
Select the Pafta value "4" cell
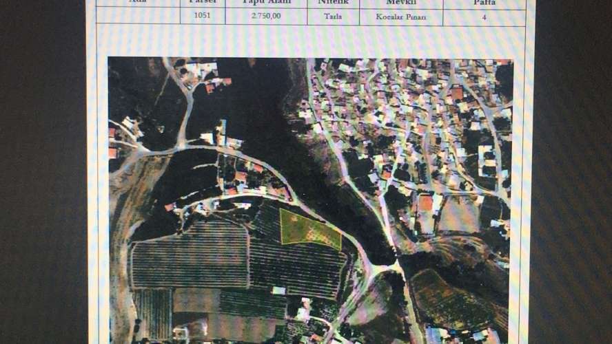pos(484,17)
